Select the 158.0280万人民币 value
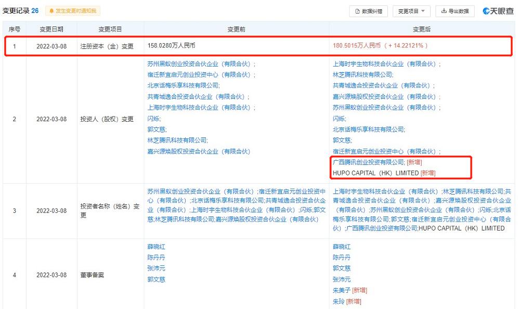 tap(171, 45)
